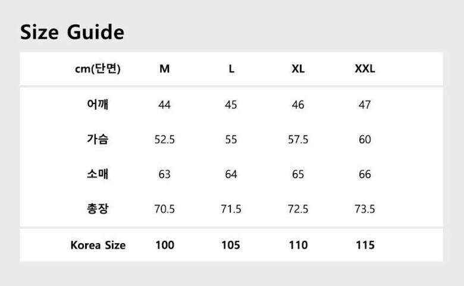Click the 73.5 total length value
This screenshot has width=464, height=286.
365,209
